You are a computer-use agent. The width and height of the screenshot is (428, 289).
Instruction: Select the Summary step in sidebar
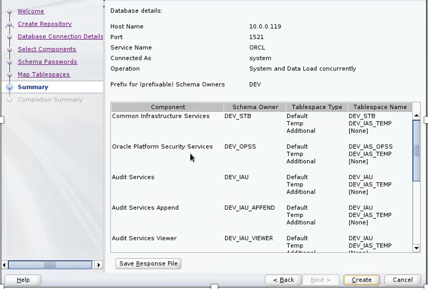[33, 87]
